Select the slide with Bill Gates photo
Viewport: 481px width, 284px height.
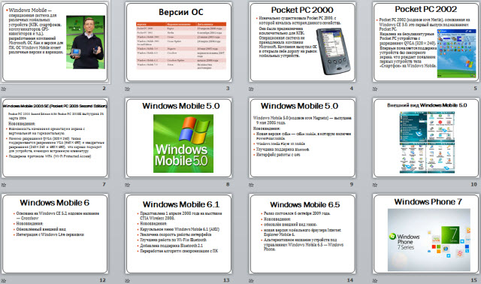coord(55,42)
